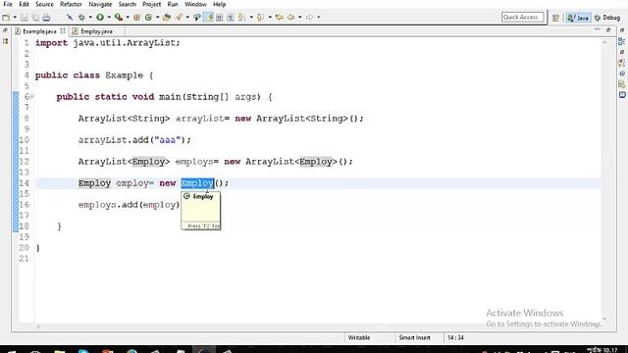
Task: Maximize the editor area
Action: tap(608, 30)
